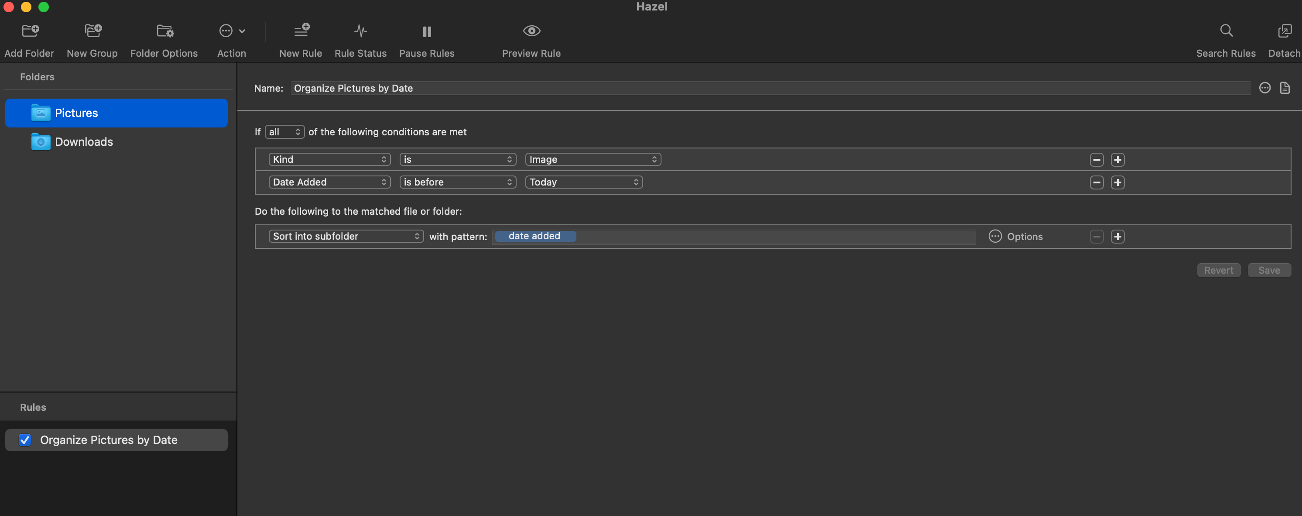Open the notes document icon beside name
The image size is (1302, 516).
(x=1284, y=88)
